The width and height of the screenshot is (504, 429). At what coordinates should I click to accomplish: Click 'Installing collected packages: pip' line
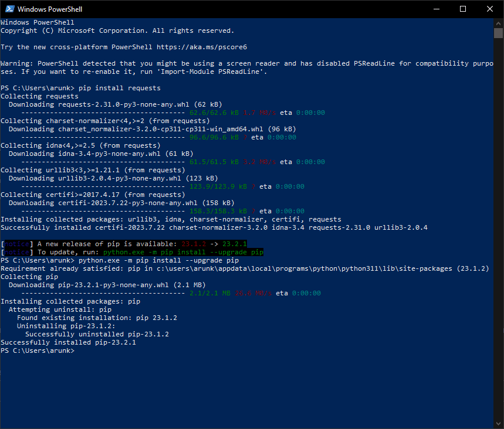click(x=70, y=301)
